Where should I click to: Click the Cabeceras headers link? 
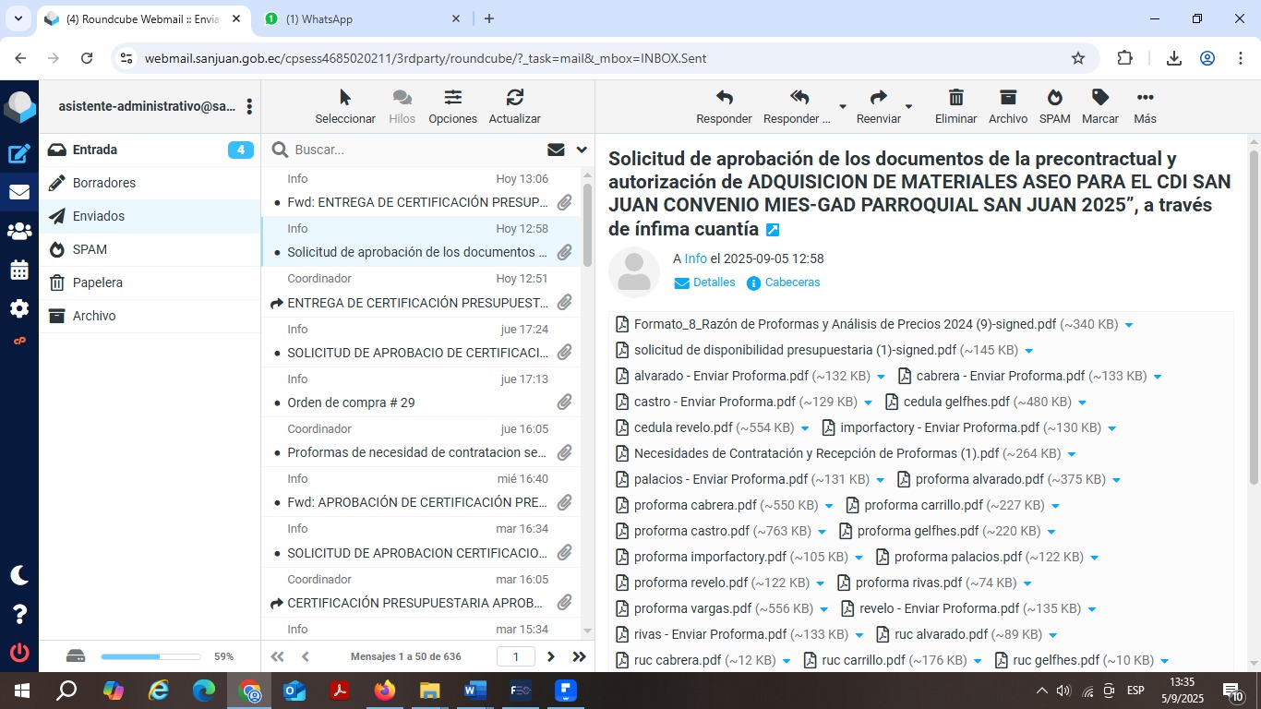click(x=791, y=282)
